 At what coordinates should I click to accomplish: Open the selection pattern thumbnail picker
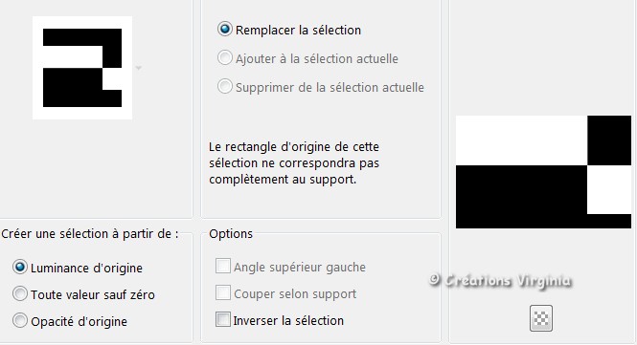(x=82, y=68)
